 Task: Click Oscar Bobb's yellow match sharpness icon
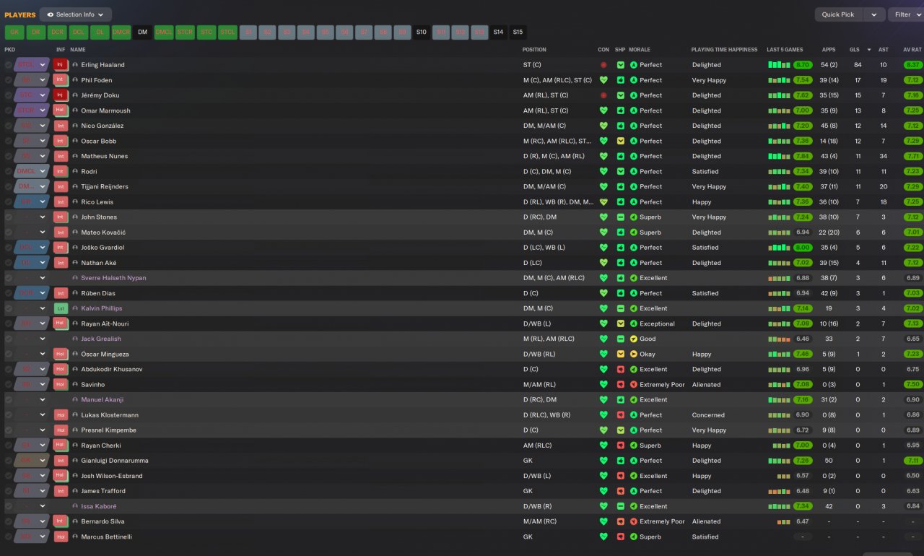(620, 141)
